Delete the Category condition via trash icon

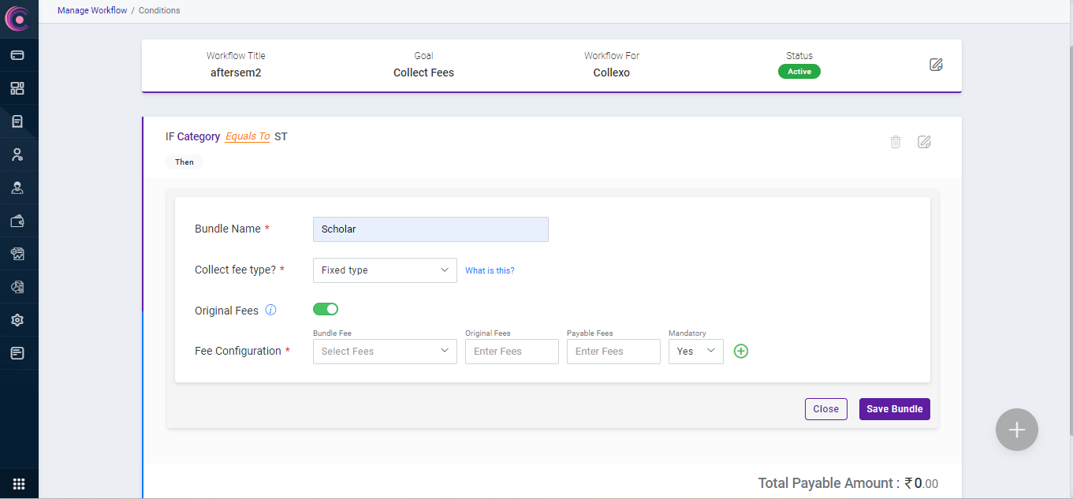point(896,142)
